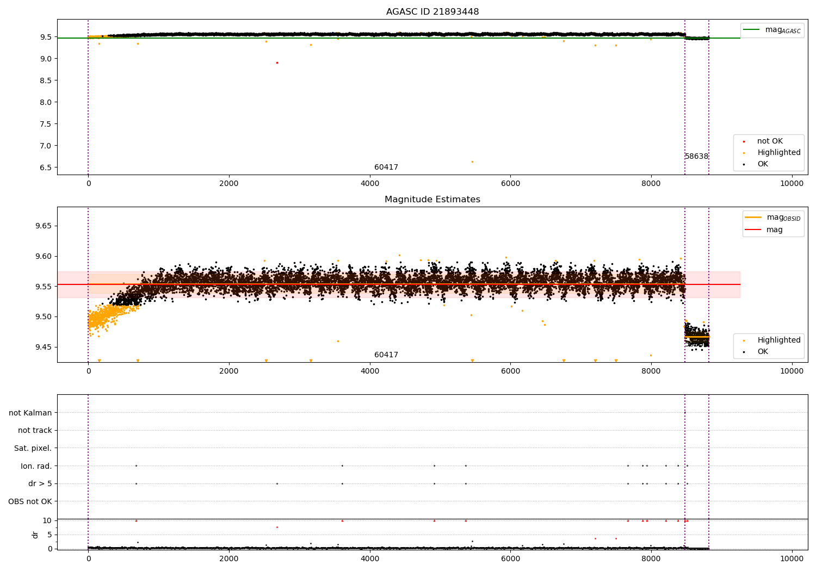Click the '9.50' y-axis tick label
The image size is (816, 571).
[x=43, y=317]
